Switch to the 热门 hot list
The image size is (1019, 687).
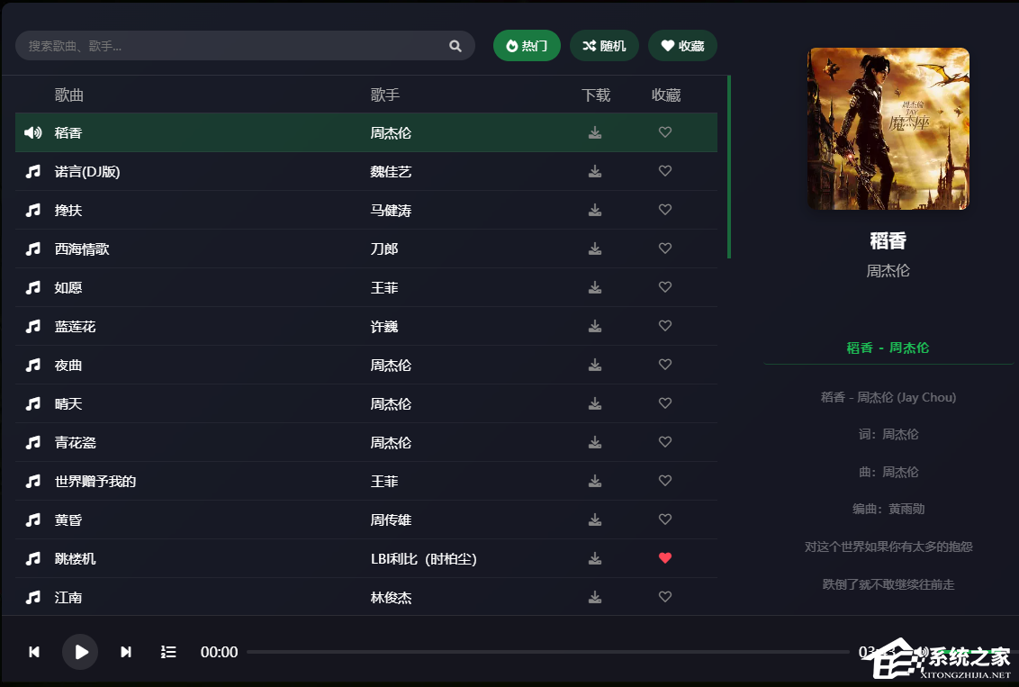click(527, 45)
